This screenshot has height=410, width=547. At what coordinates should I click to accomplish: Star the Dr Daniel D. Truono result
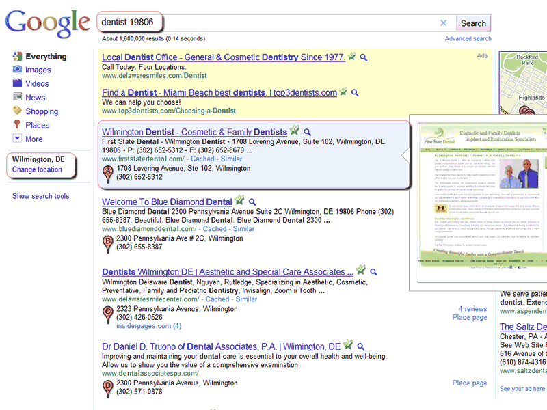click(347, 344)
